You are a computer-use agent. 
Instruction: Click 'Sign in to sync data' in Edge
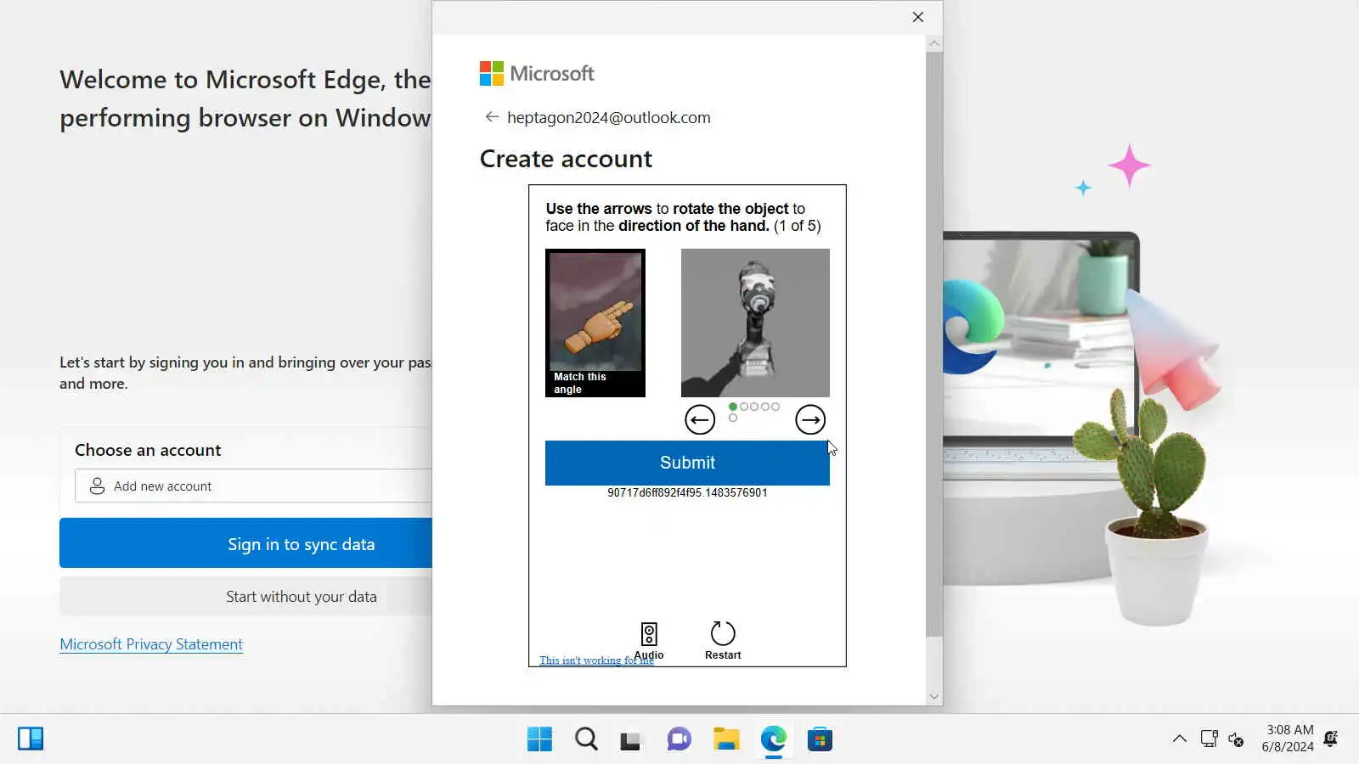click(x=245, y=543)
